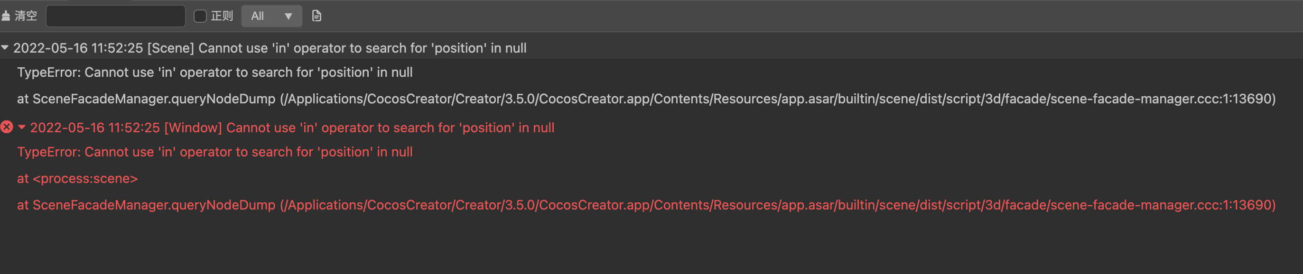The width and height of the screenshot is (1303, 274).
Task: Click the 正则 label text
Action: coord(222,16)
